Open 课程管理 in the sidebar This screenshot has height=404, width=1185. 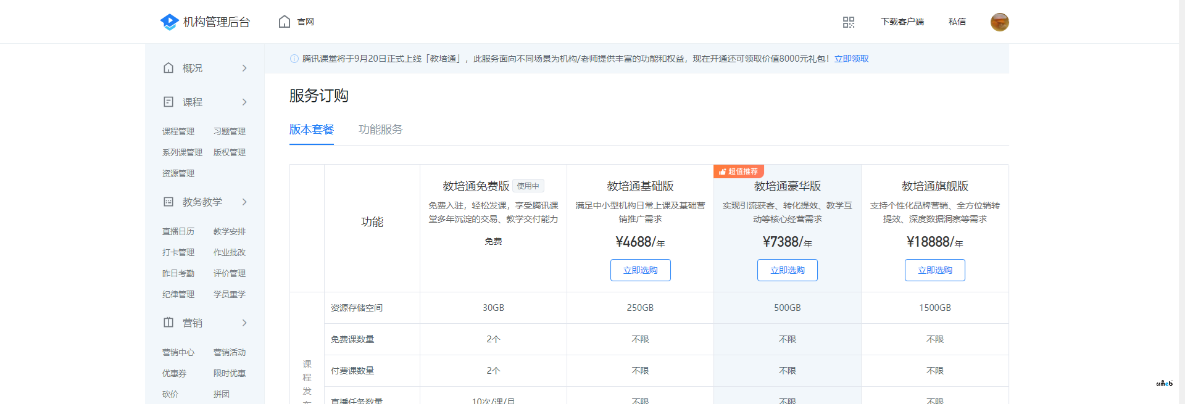178,131
